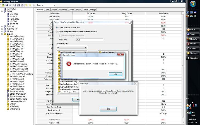Viewport: 200px width, 125px height.
Task: Expand the NASDAQ 100 tree node
Action: 2,29
